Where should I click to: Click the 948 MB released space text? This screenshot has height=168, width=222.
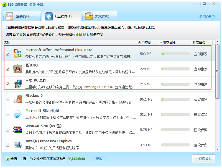82,35
